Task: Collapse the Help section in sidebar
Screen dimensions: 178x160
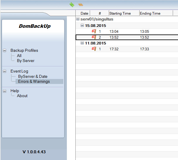Action: tap(5, 91)
